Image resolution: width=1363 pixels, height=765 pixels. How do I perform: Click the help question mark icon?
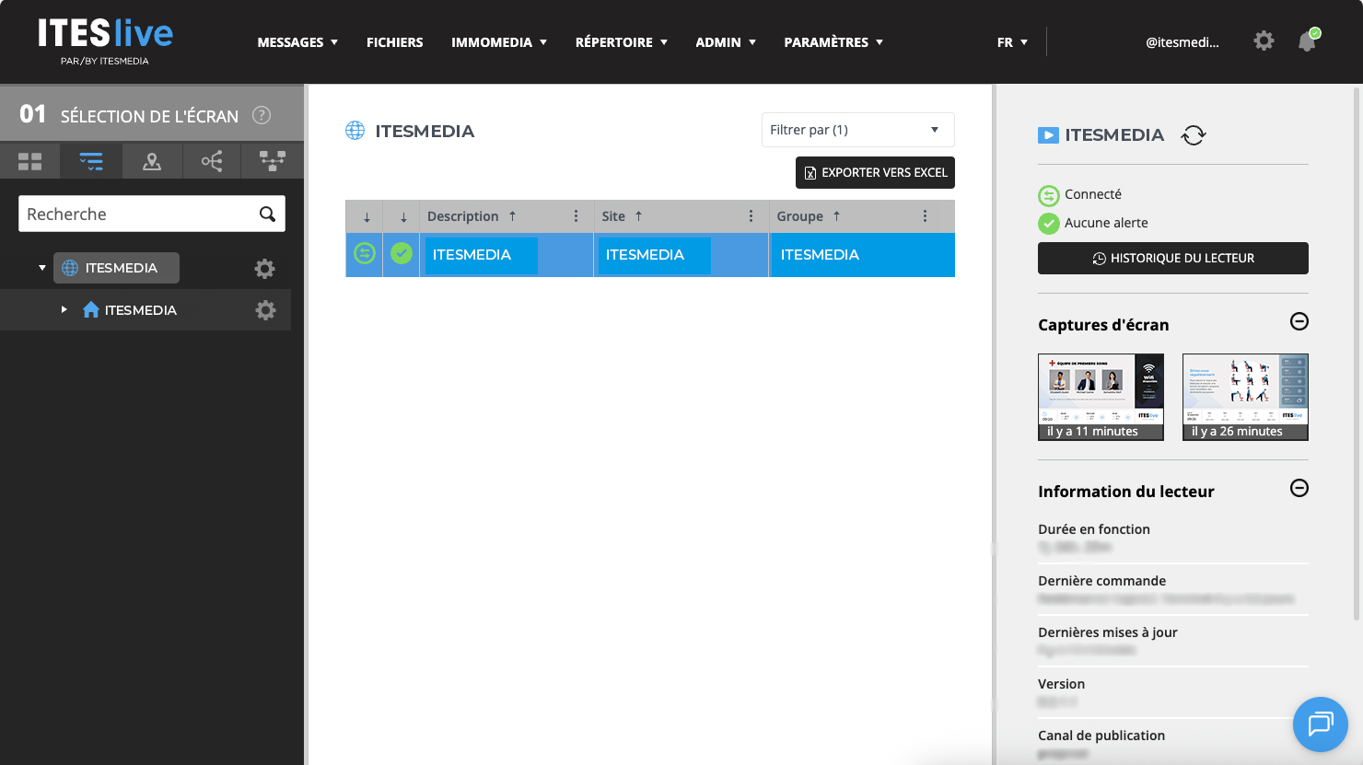262,115
